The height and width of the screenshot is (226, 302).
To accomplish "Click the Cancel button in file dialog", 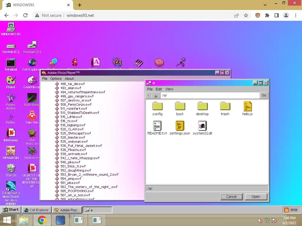I will tap(231, 197).
